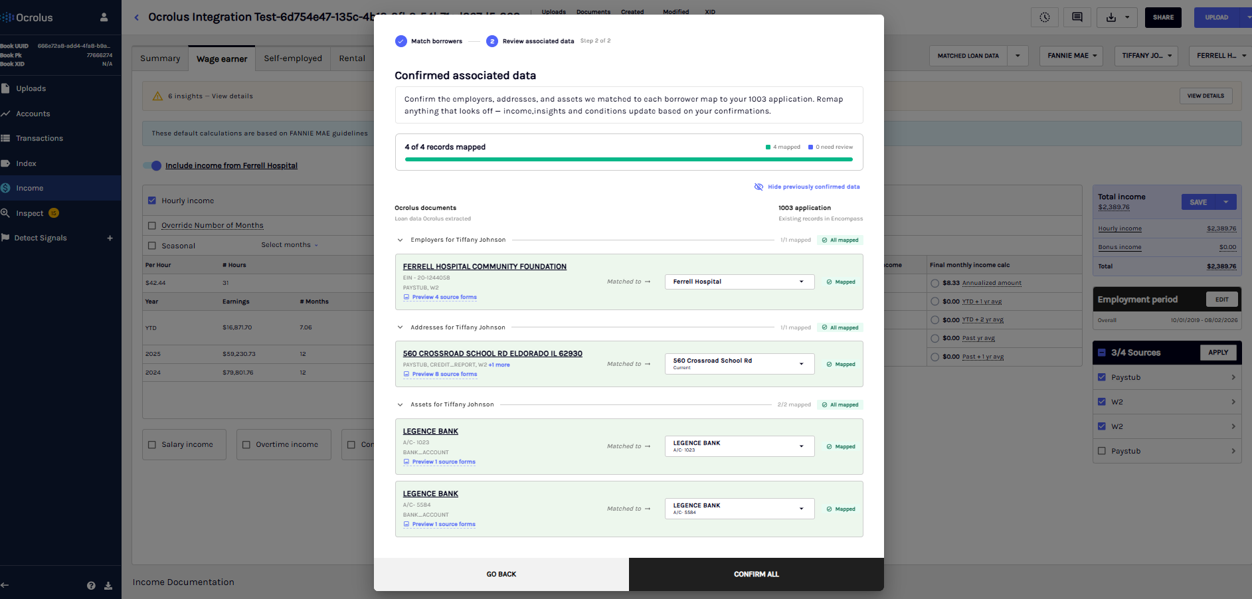Viewport: 1252px width, 599px height.
Task: Open Detect Signals in the sidebar
Action: point(40,238)
